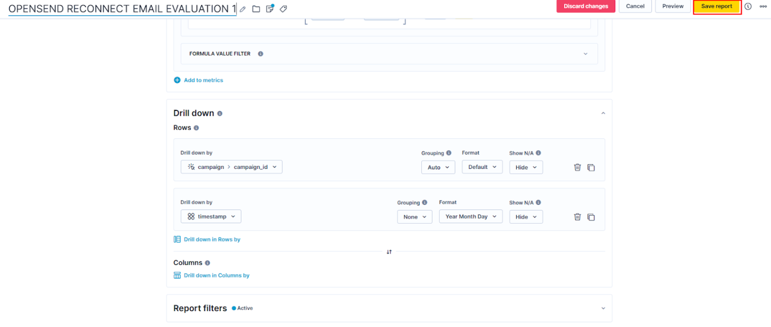Open Show N/A Hide dropdown for timestamp
Image resolution: width=771 pixels, height=327 pixels.
(526, 217)
